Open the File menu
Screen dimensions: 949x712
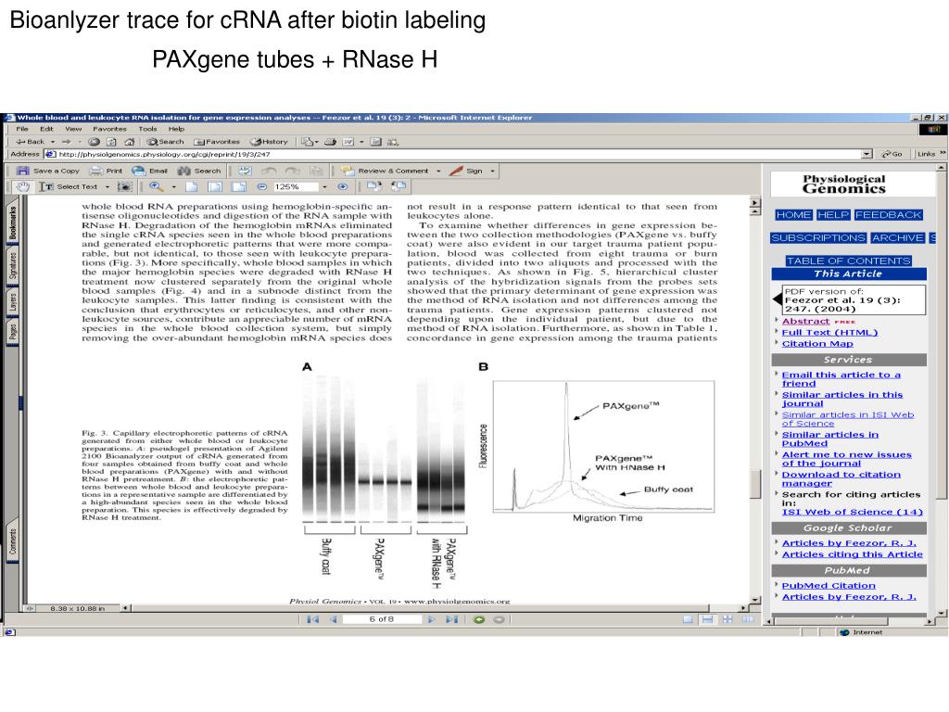click(22, 128)
